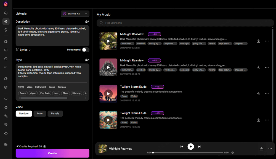276x159 pixels.
Task: Switch to the Vibes style tab
Action: [30, 87]
